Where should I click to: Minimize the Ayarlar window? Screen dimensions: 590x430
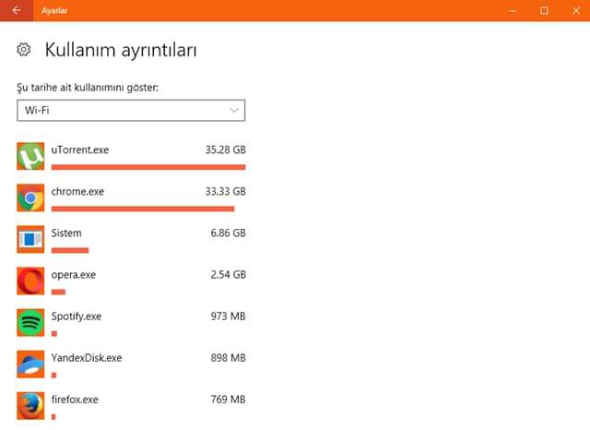(x=513, y=10)
